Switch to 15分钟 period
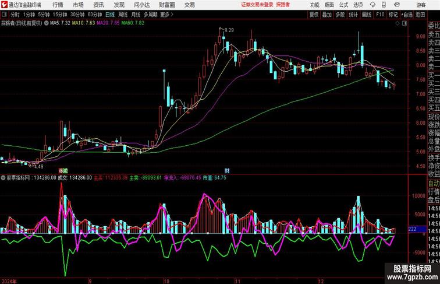The height and width of the screenshot is (284, 440). 60,15
